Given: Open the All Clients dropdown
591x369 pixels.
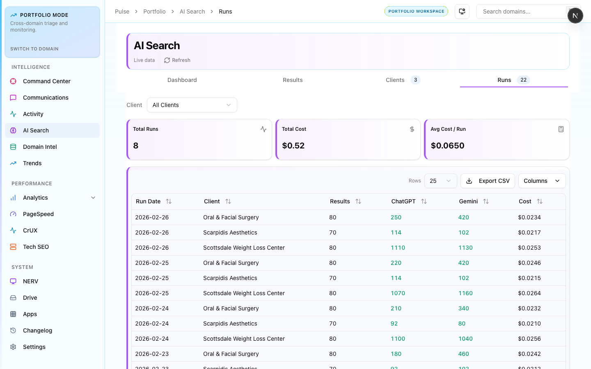Looking at the screenshot, I should 192,105.
